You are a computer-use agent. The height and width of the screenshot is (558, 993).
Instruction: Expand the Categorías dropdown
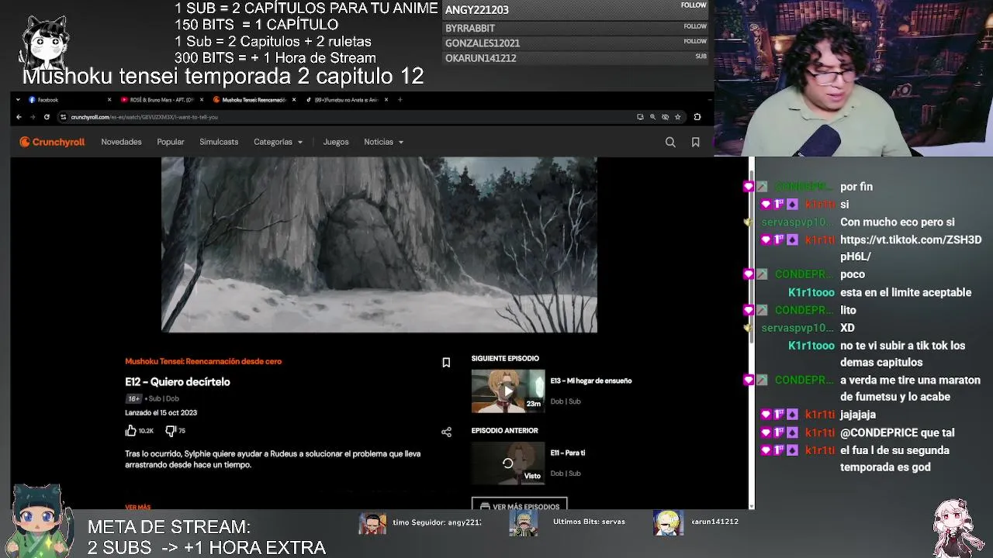[279, 142]
